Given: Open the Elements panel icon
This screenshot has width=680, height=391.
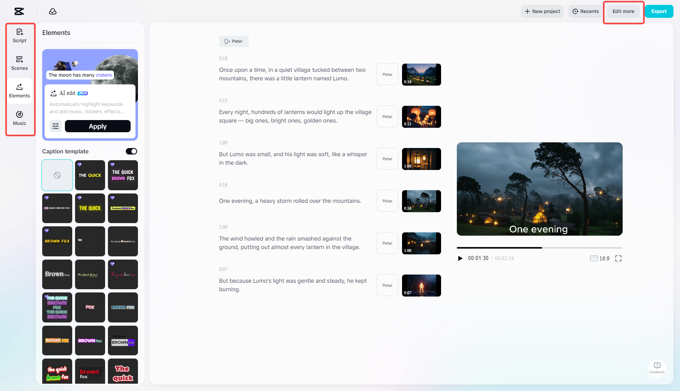Looking at the screenshot, I should (19, 90).
